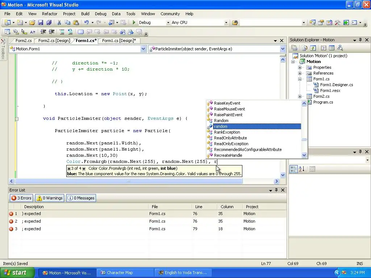
Task: Expand the References node
Action: 300,73
